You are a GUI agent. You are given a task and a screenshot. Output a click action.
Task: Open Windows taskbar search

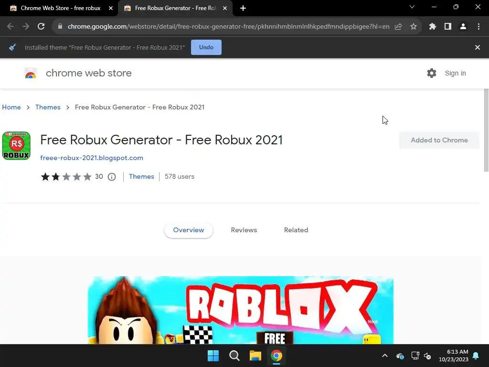tap(234, 356)
